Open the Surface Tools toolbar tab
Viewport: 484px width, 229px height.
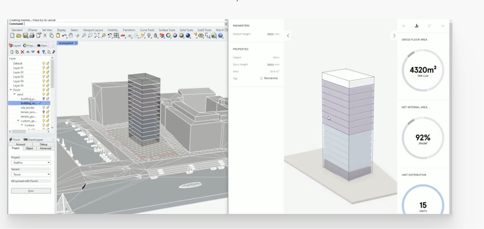[167, 30]
